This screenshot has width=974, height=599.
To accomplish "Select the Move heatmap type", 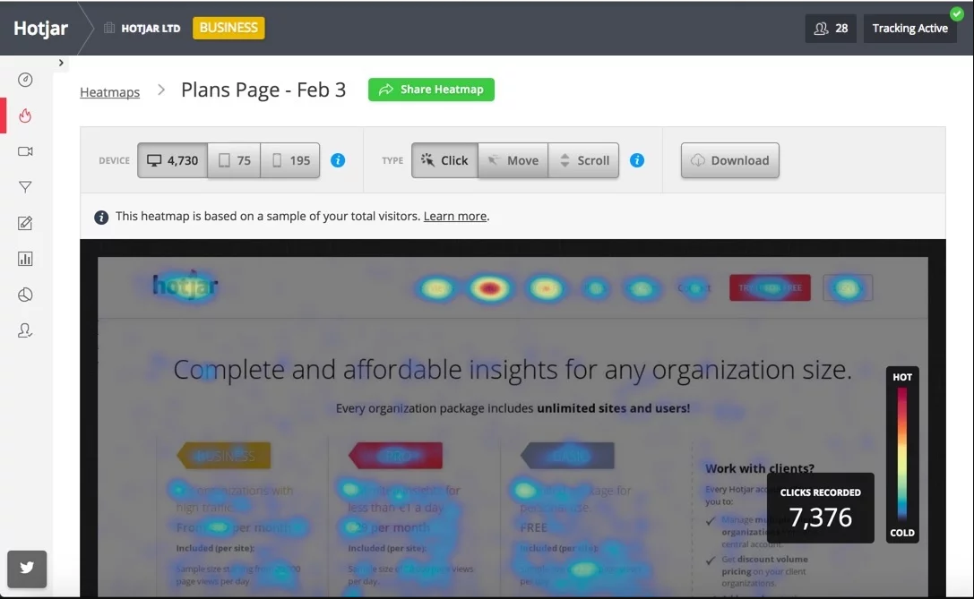I will tap(513, 160).
